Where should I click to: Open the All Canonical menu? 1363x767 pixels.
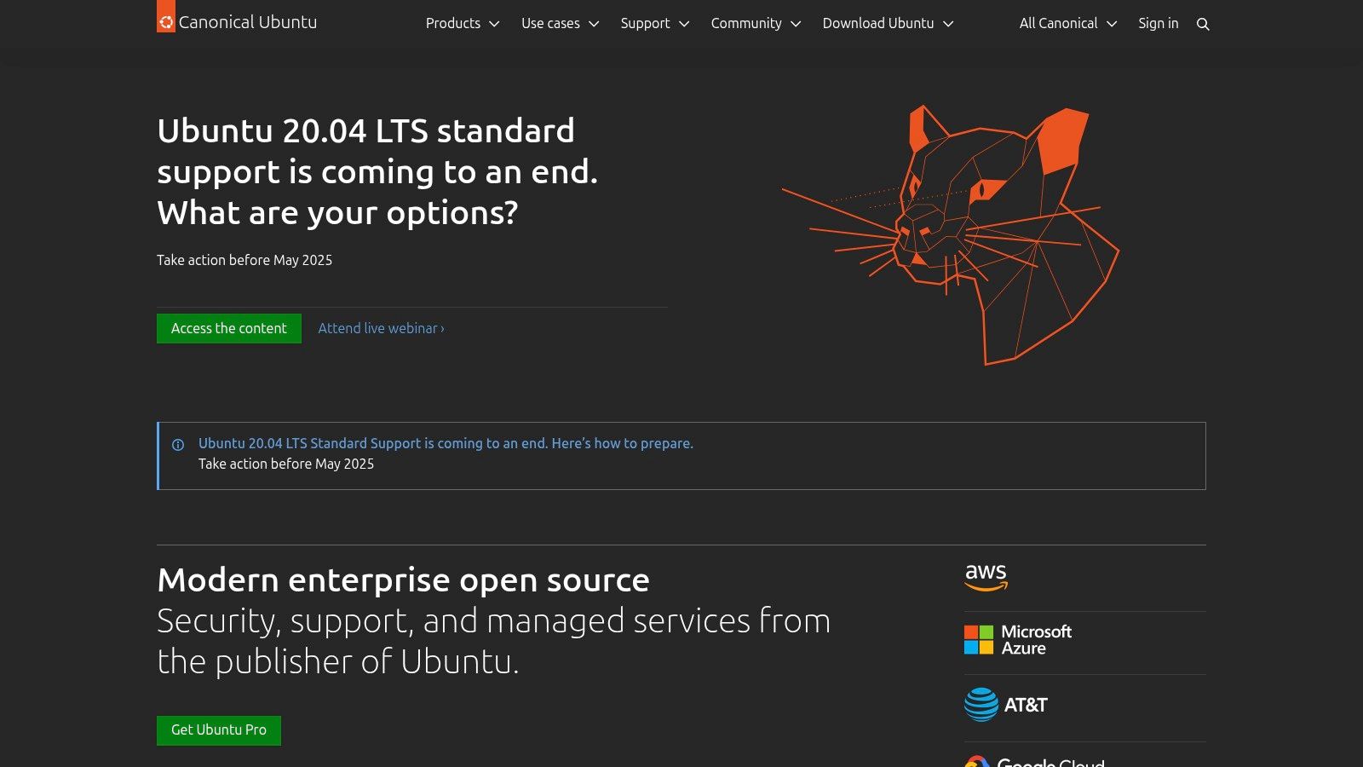coord(1068,24)
